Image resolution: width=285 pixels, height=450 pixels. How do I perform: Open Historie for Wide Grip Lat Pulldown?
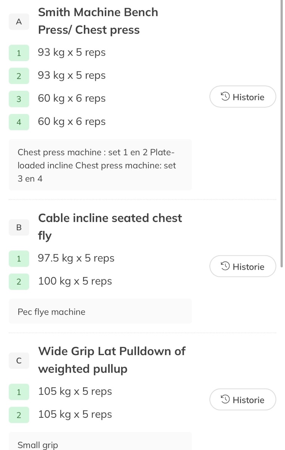click(x=243, y=400)
